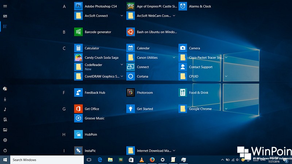Expand Cisco Packet Tracer Student folder
The height and width of the screenshot is (164, 292).
pyautogui.click(x=226, y=58)
